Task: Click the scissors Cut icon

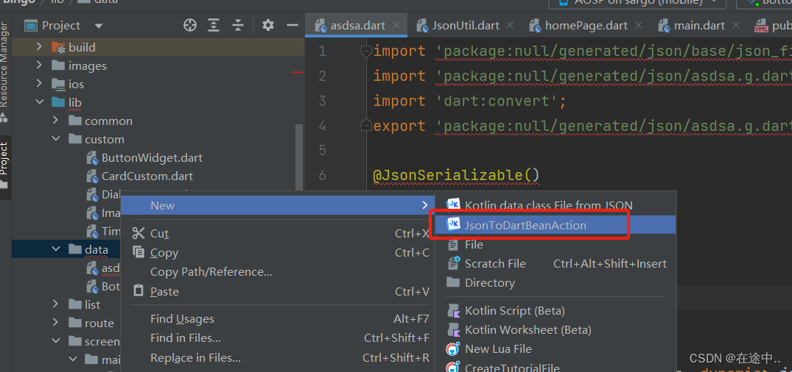Action: pyautogui.click(x=139, y=233)
